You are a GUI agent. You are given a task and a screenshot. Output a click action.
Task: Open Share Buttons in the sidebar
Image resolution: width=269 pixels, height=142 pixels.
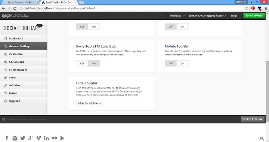tap(24, 70)
